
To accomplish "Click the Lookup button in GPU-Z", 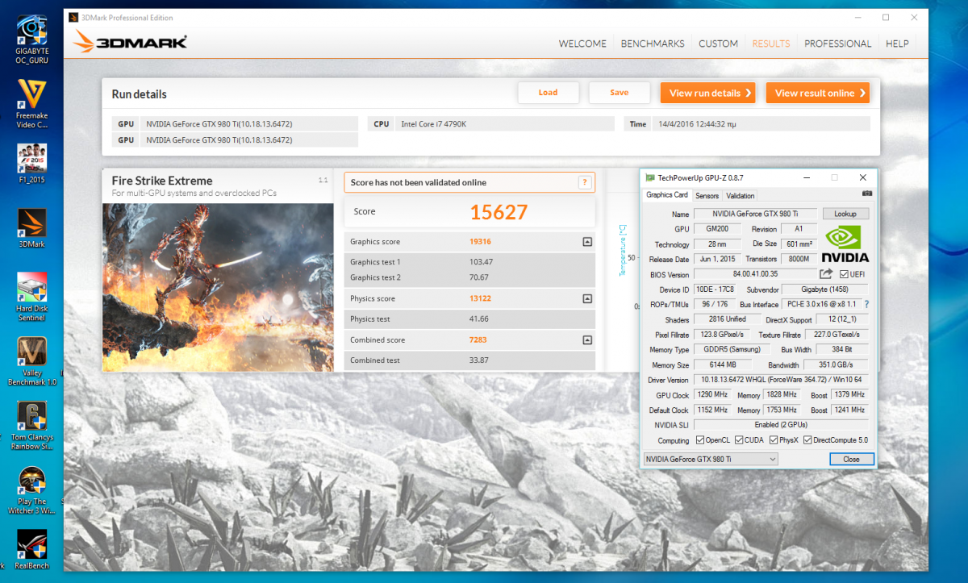I will (x=845, y=214).
